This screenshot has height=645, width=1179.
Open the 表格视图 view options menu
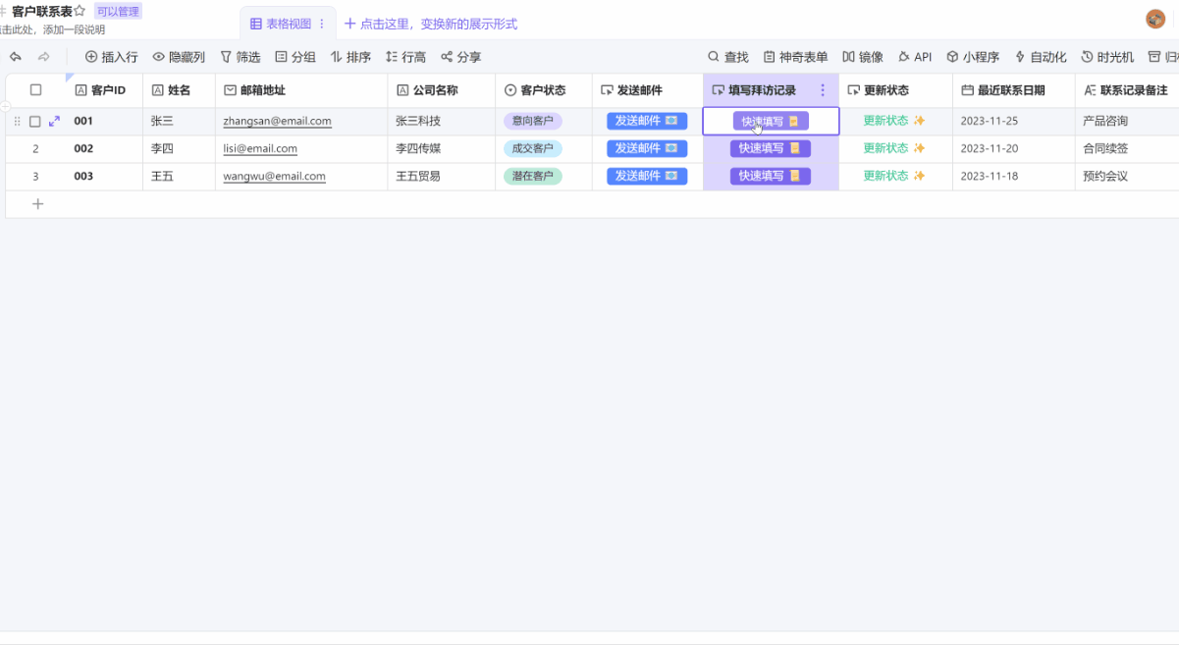pyautogui.click(x=321, y=22)
